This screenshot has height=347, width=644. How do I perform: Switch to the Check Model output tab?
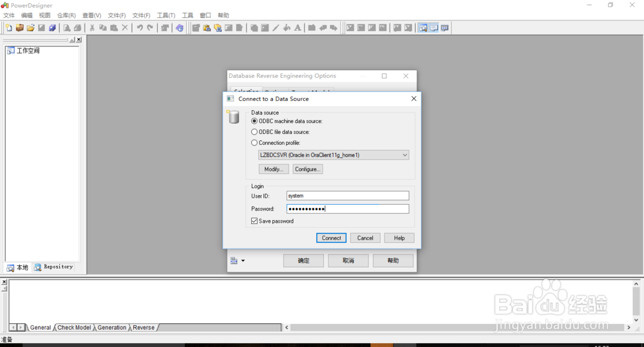(74, 327)
